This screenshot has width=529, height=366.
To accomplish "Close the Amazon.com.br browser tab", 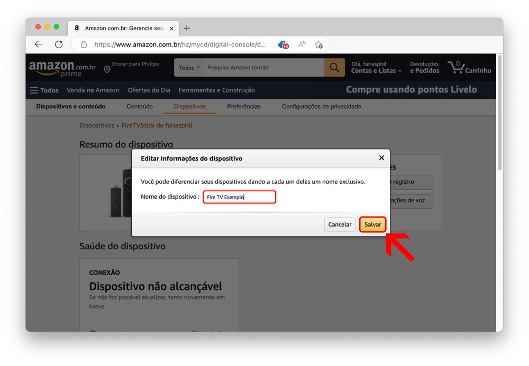I will (171, 29).
